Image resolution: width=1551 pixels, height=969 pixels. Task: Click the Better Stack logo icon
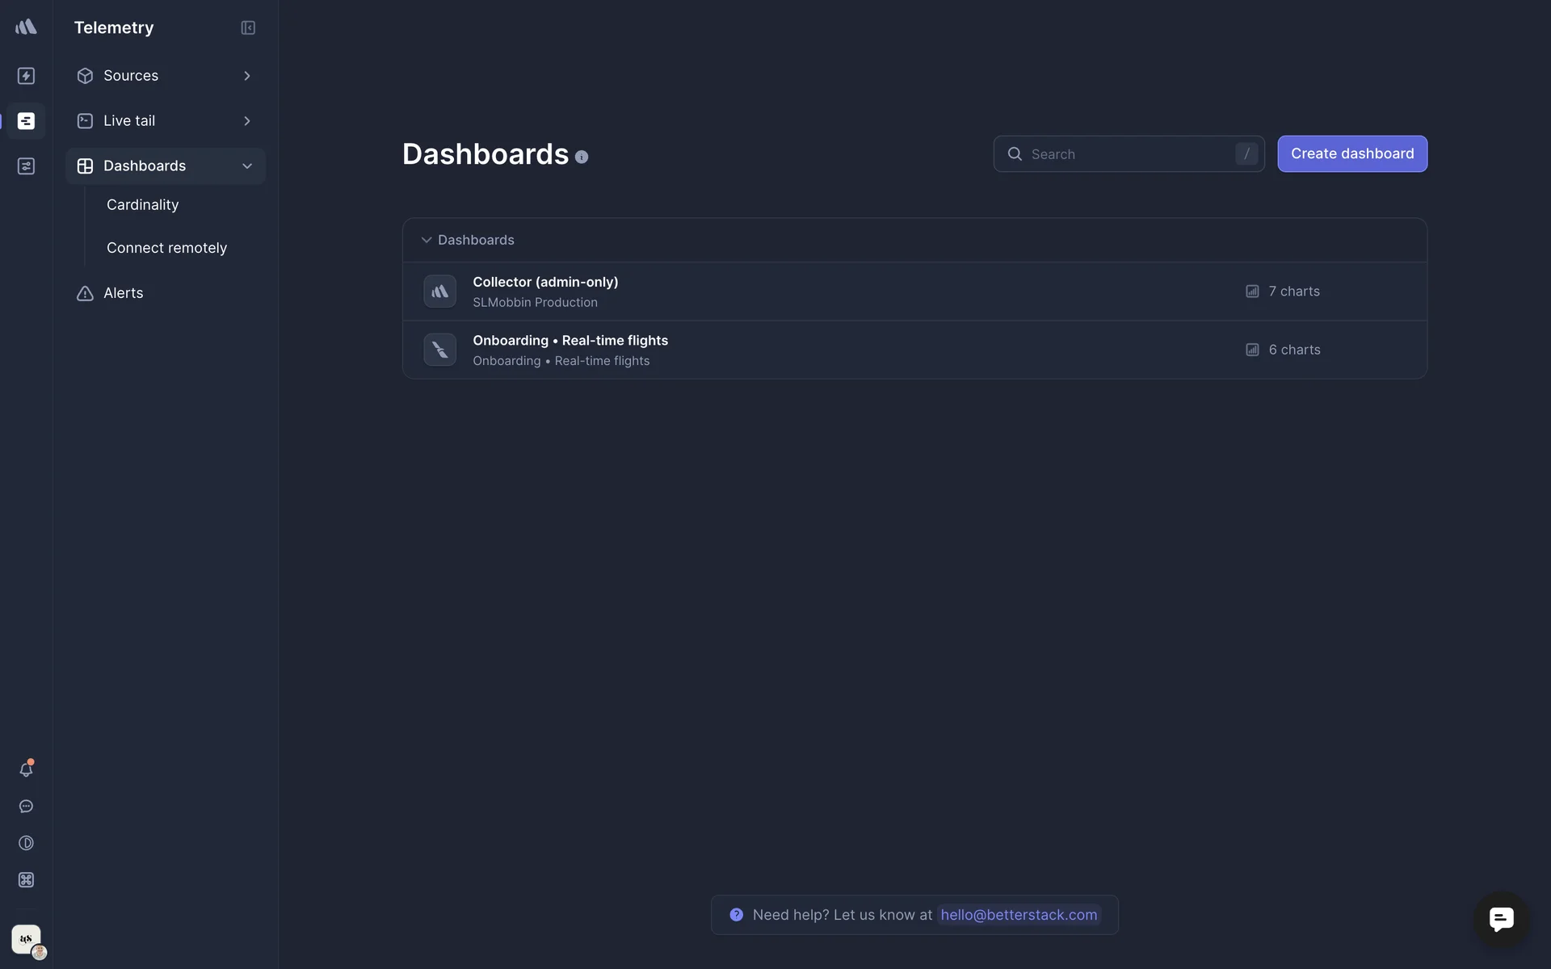[26, 27]
